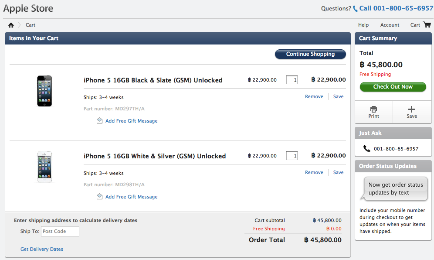Click the home icon in breadcrumb
This screenshot has height=260, width=434.
(x=11, y=25)
